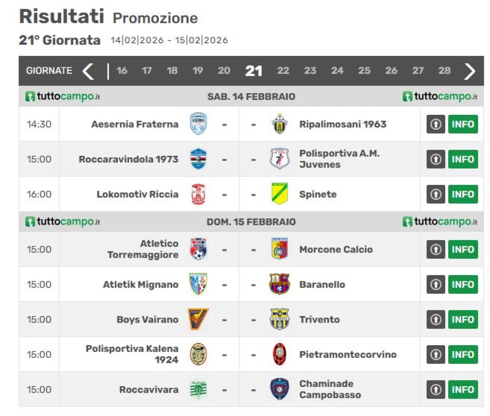Click the Aesernia Fraterna team crest

pyautogui.click(x=198, y=124)
